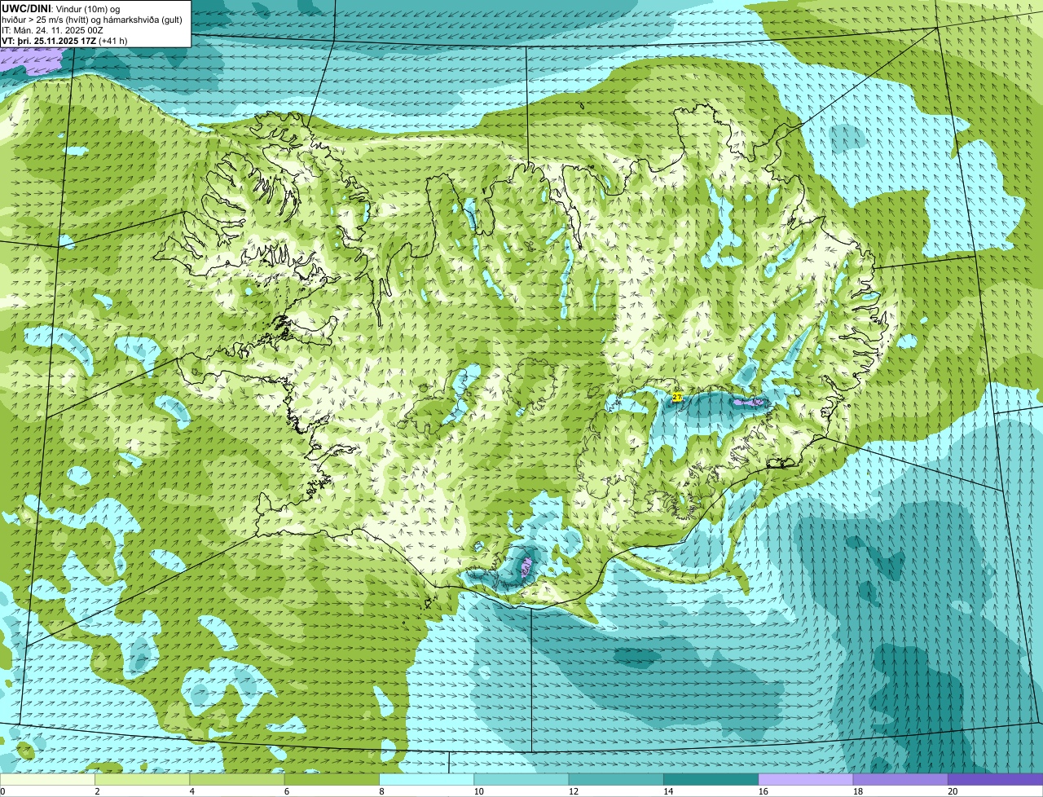This screenshot has width=1043, height=797.
Task: Click the olive green 6–8 legend segment
Action: tap(332, 780)
